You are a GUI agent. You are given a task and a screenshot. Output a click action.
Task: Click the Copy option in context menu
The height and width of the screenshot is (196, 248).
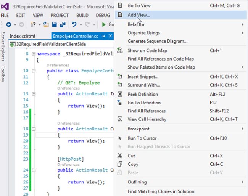tap(133, 164)
